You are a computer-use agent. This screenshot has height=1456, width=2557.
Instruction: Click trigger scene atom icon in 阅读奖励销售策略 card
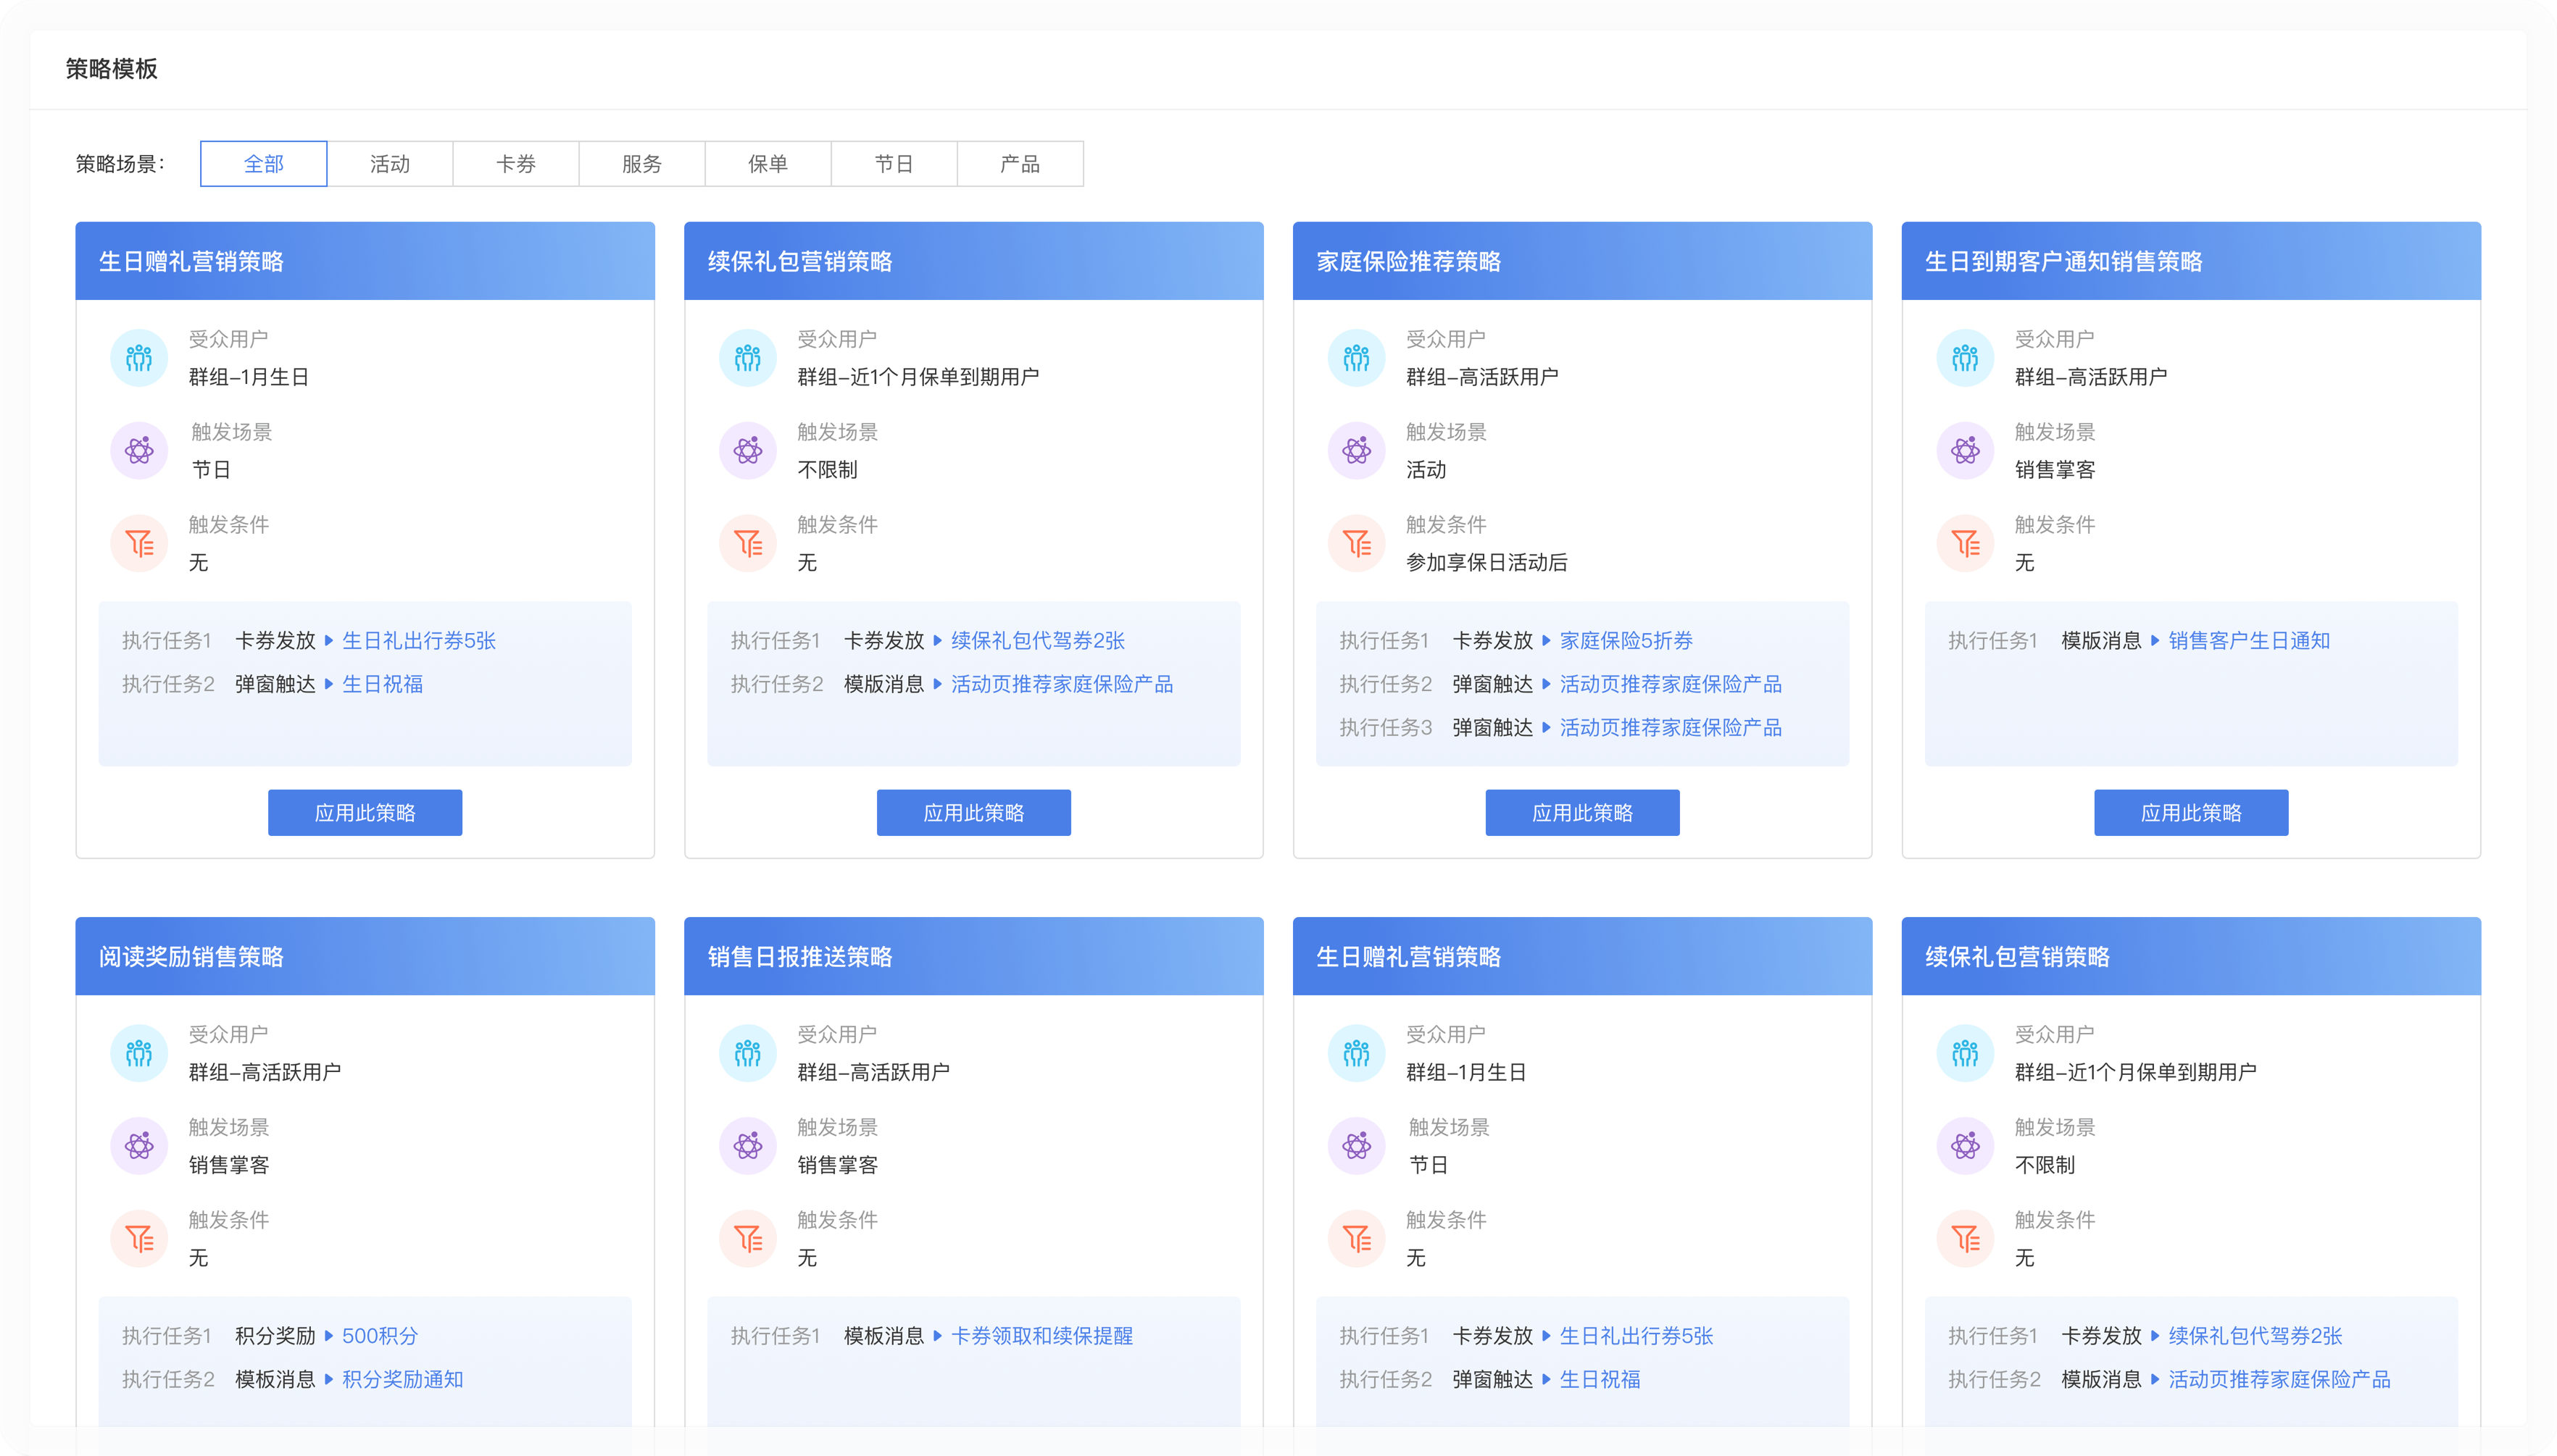click(139, 1146)
